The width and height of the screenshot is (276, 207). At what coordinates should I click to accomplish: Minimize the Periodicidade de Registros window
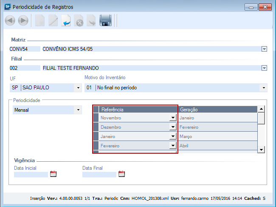[x=251, y=7]
